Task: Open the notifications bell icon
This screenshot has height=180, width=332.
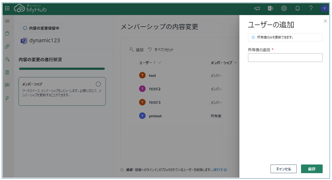Action: pyautogui.click(x=298, y=8)
